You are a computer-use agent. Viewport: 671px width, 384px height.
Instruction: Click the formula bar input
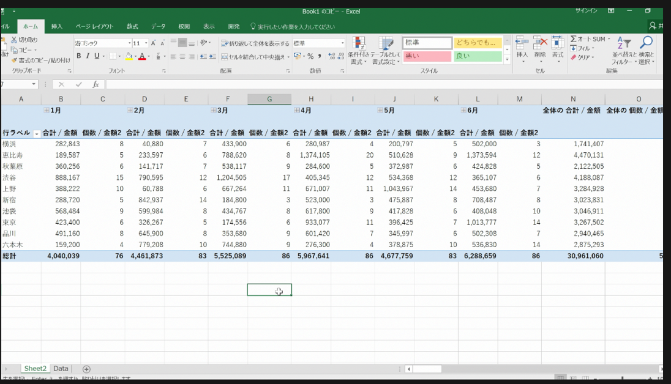(384, 84)
